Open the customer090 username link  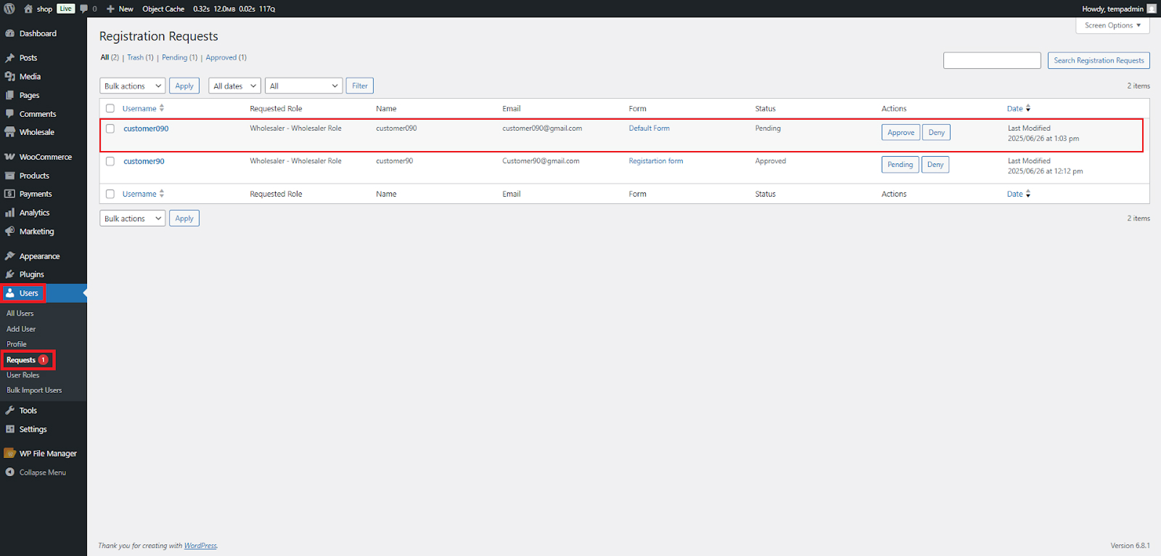[x=146, y=128]
